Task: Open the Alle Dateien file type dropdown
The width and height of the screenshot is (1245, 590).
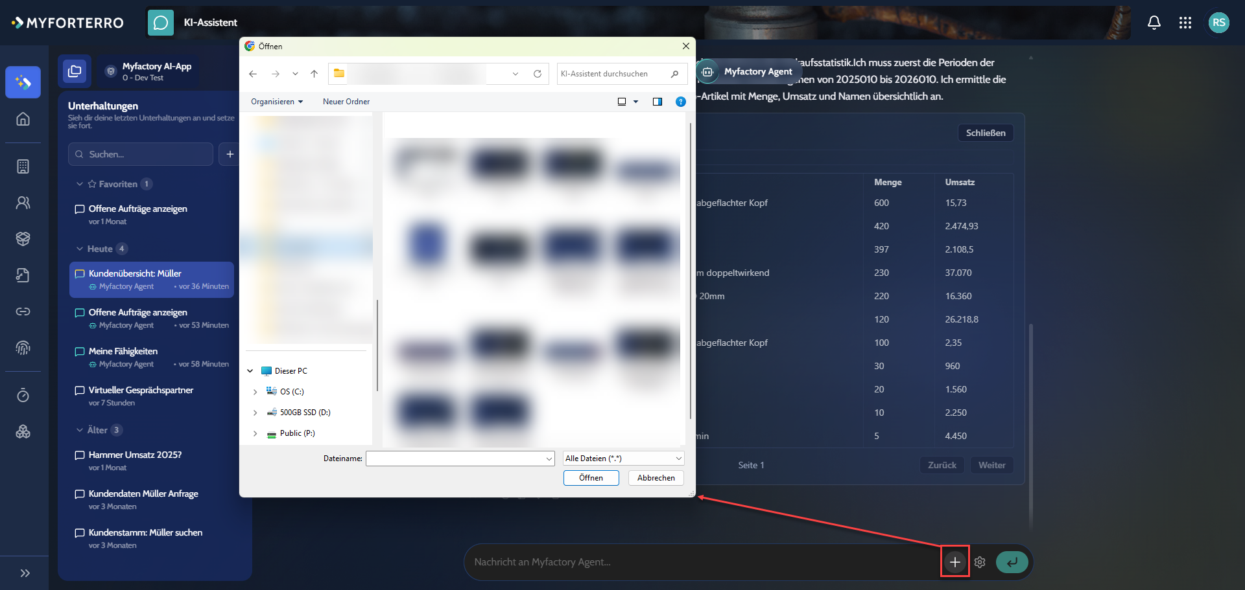Action: point(623,459)
